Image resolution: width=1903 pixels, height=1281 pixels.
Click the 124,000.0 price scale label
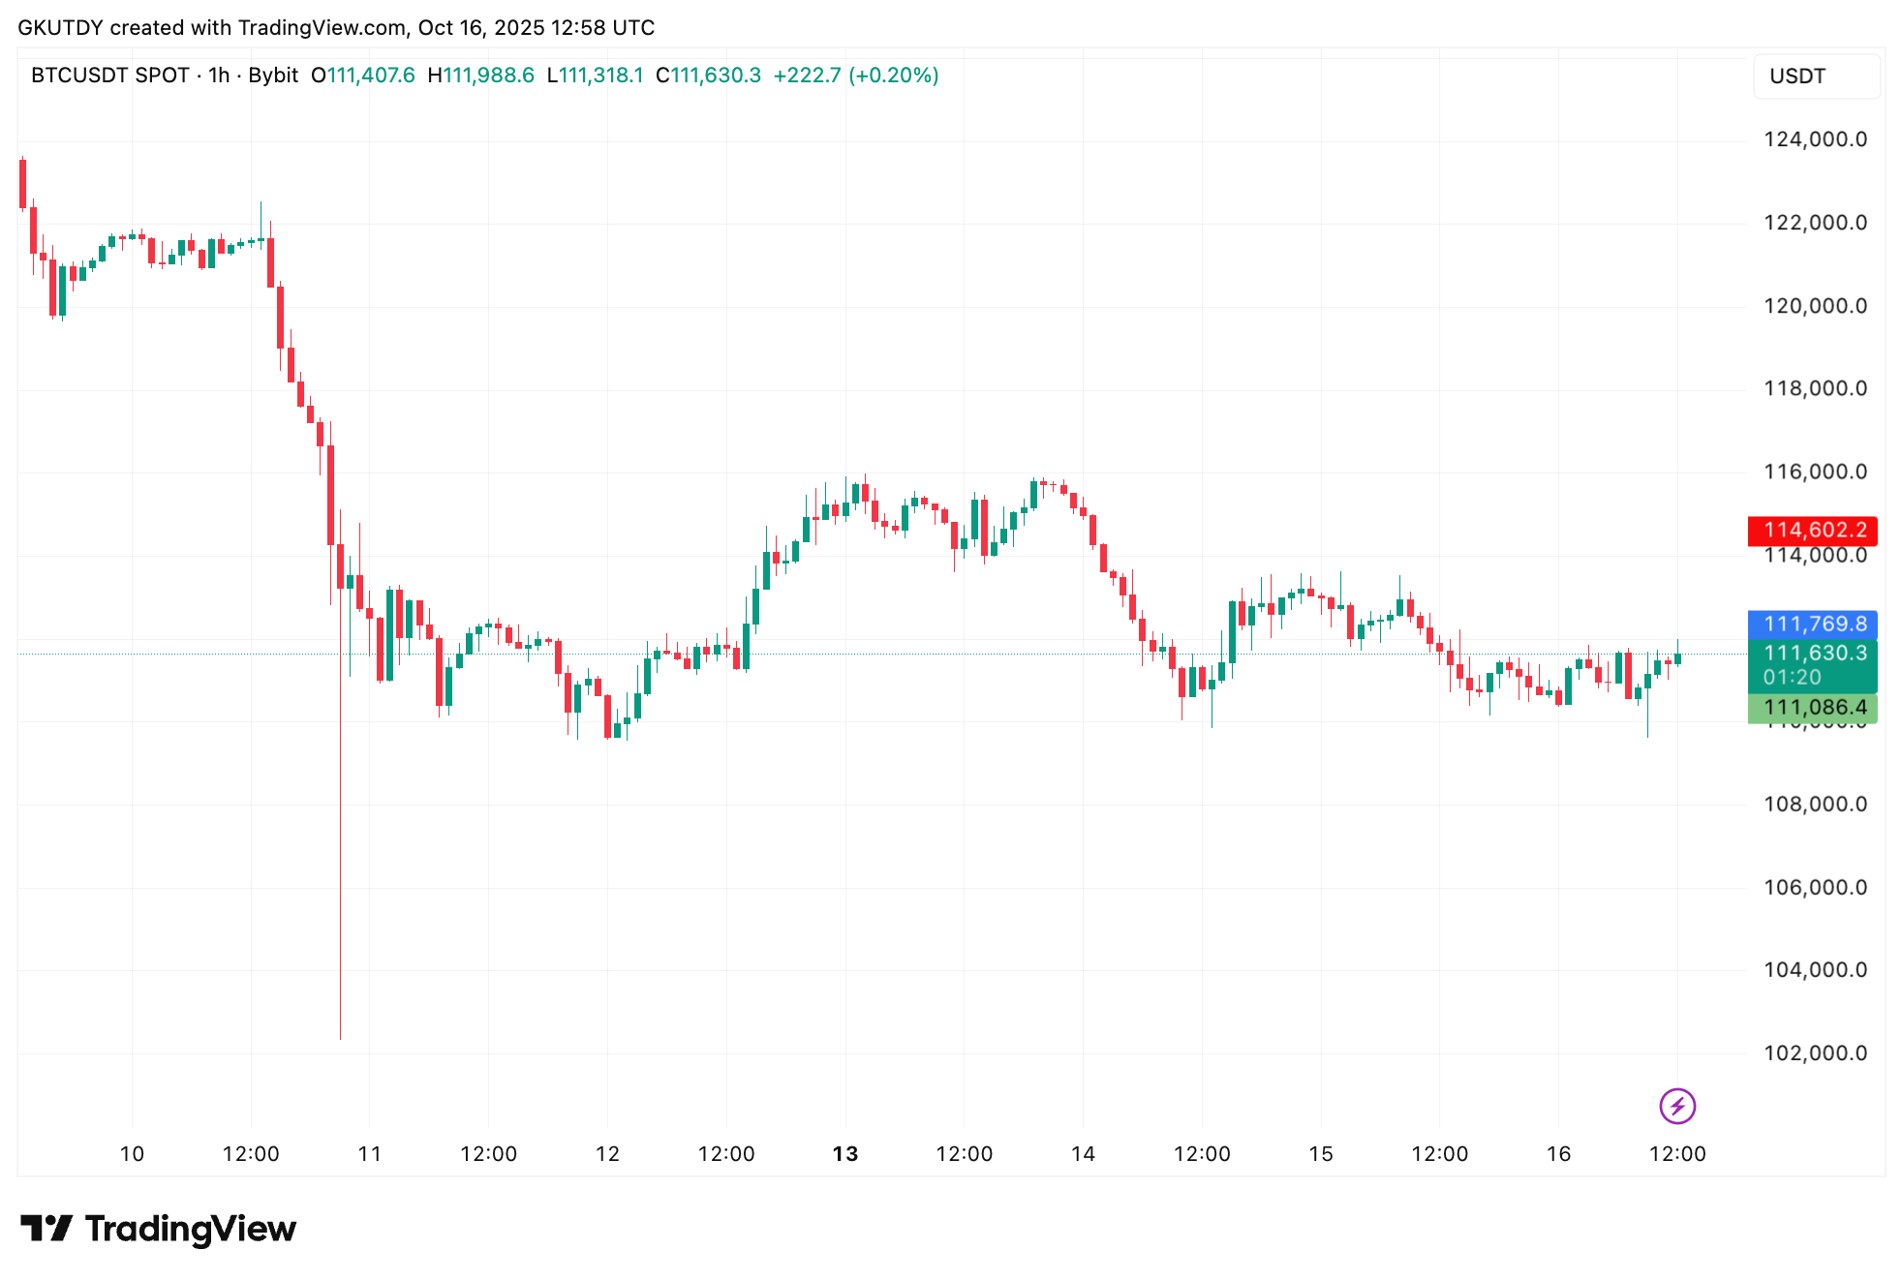click(1815, 139)
